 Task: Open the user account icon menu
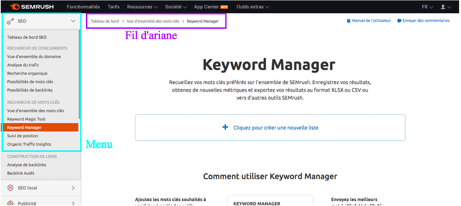(446, 7)
